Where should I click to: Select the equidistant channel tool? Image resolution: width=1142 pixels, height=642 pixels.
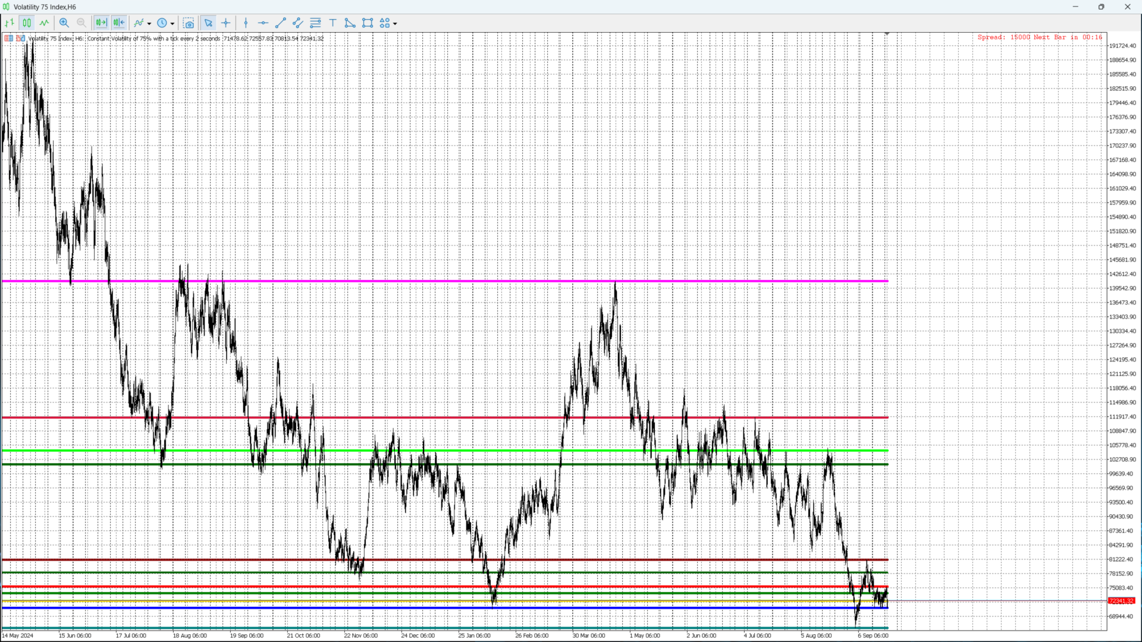[298, 23]
